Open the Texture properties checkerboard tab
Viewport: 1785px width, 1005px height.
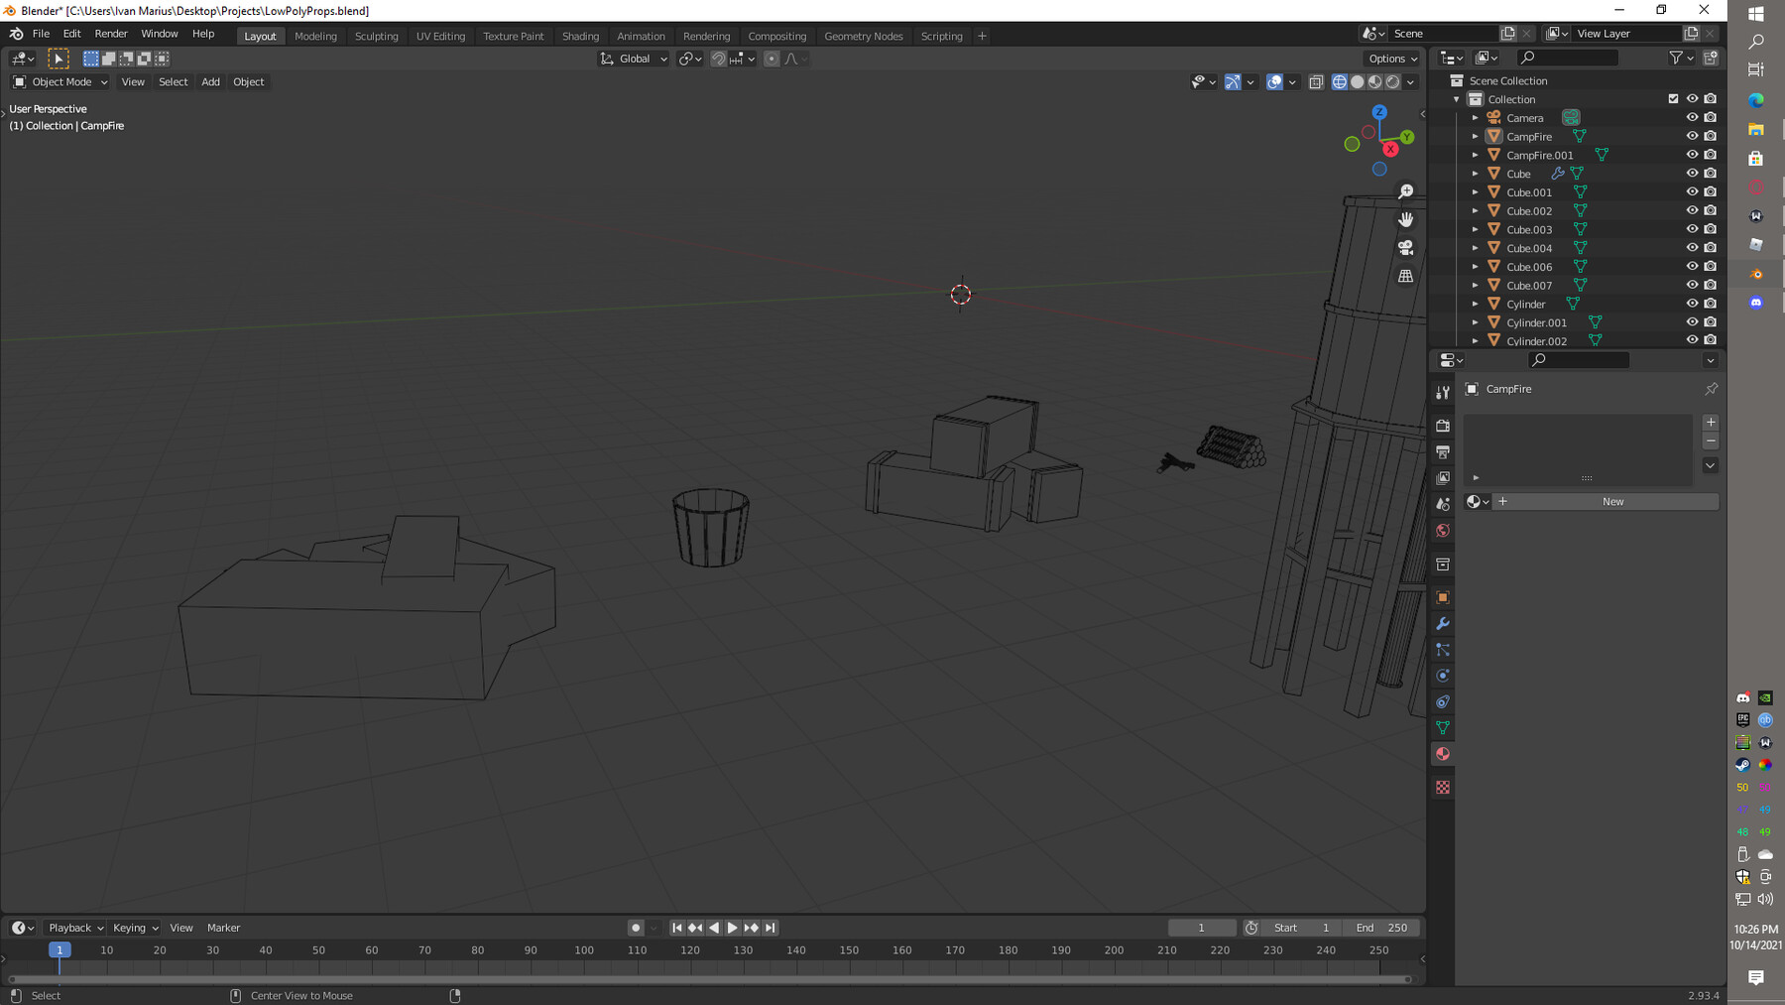1443,787
